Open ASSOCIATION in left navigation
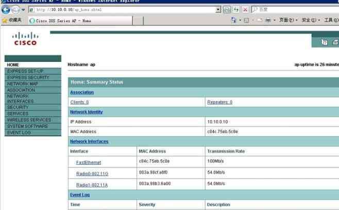The height and width of the screenshot is (210, 339). point(33,90)
